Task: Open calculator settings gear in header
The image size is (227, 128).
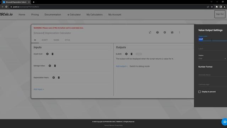Action: [165, 32]
